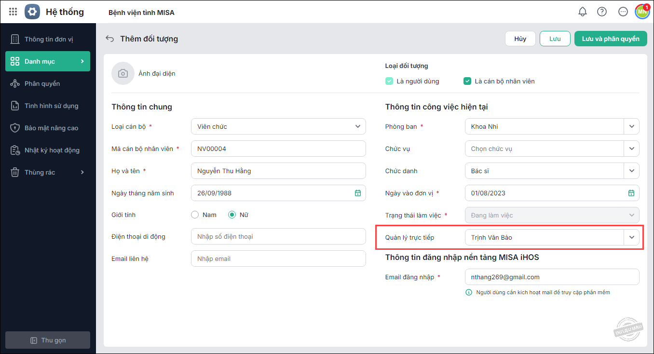Click the Hủy button
The width and height of the screenshot is (654, 354).
tap(520, 39)
